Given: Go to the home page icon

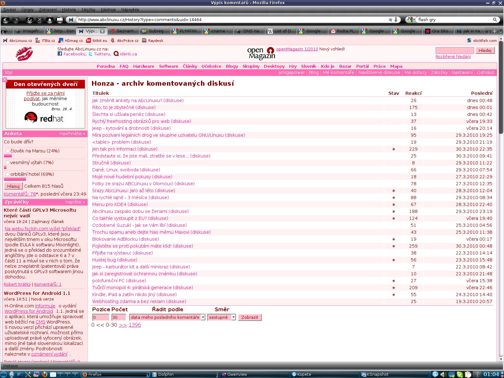Looking at the screenshot, I should pos(50,20).
